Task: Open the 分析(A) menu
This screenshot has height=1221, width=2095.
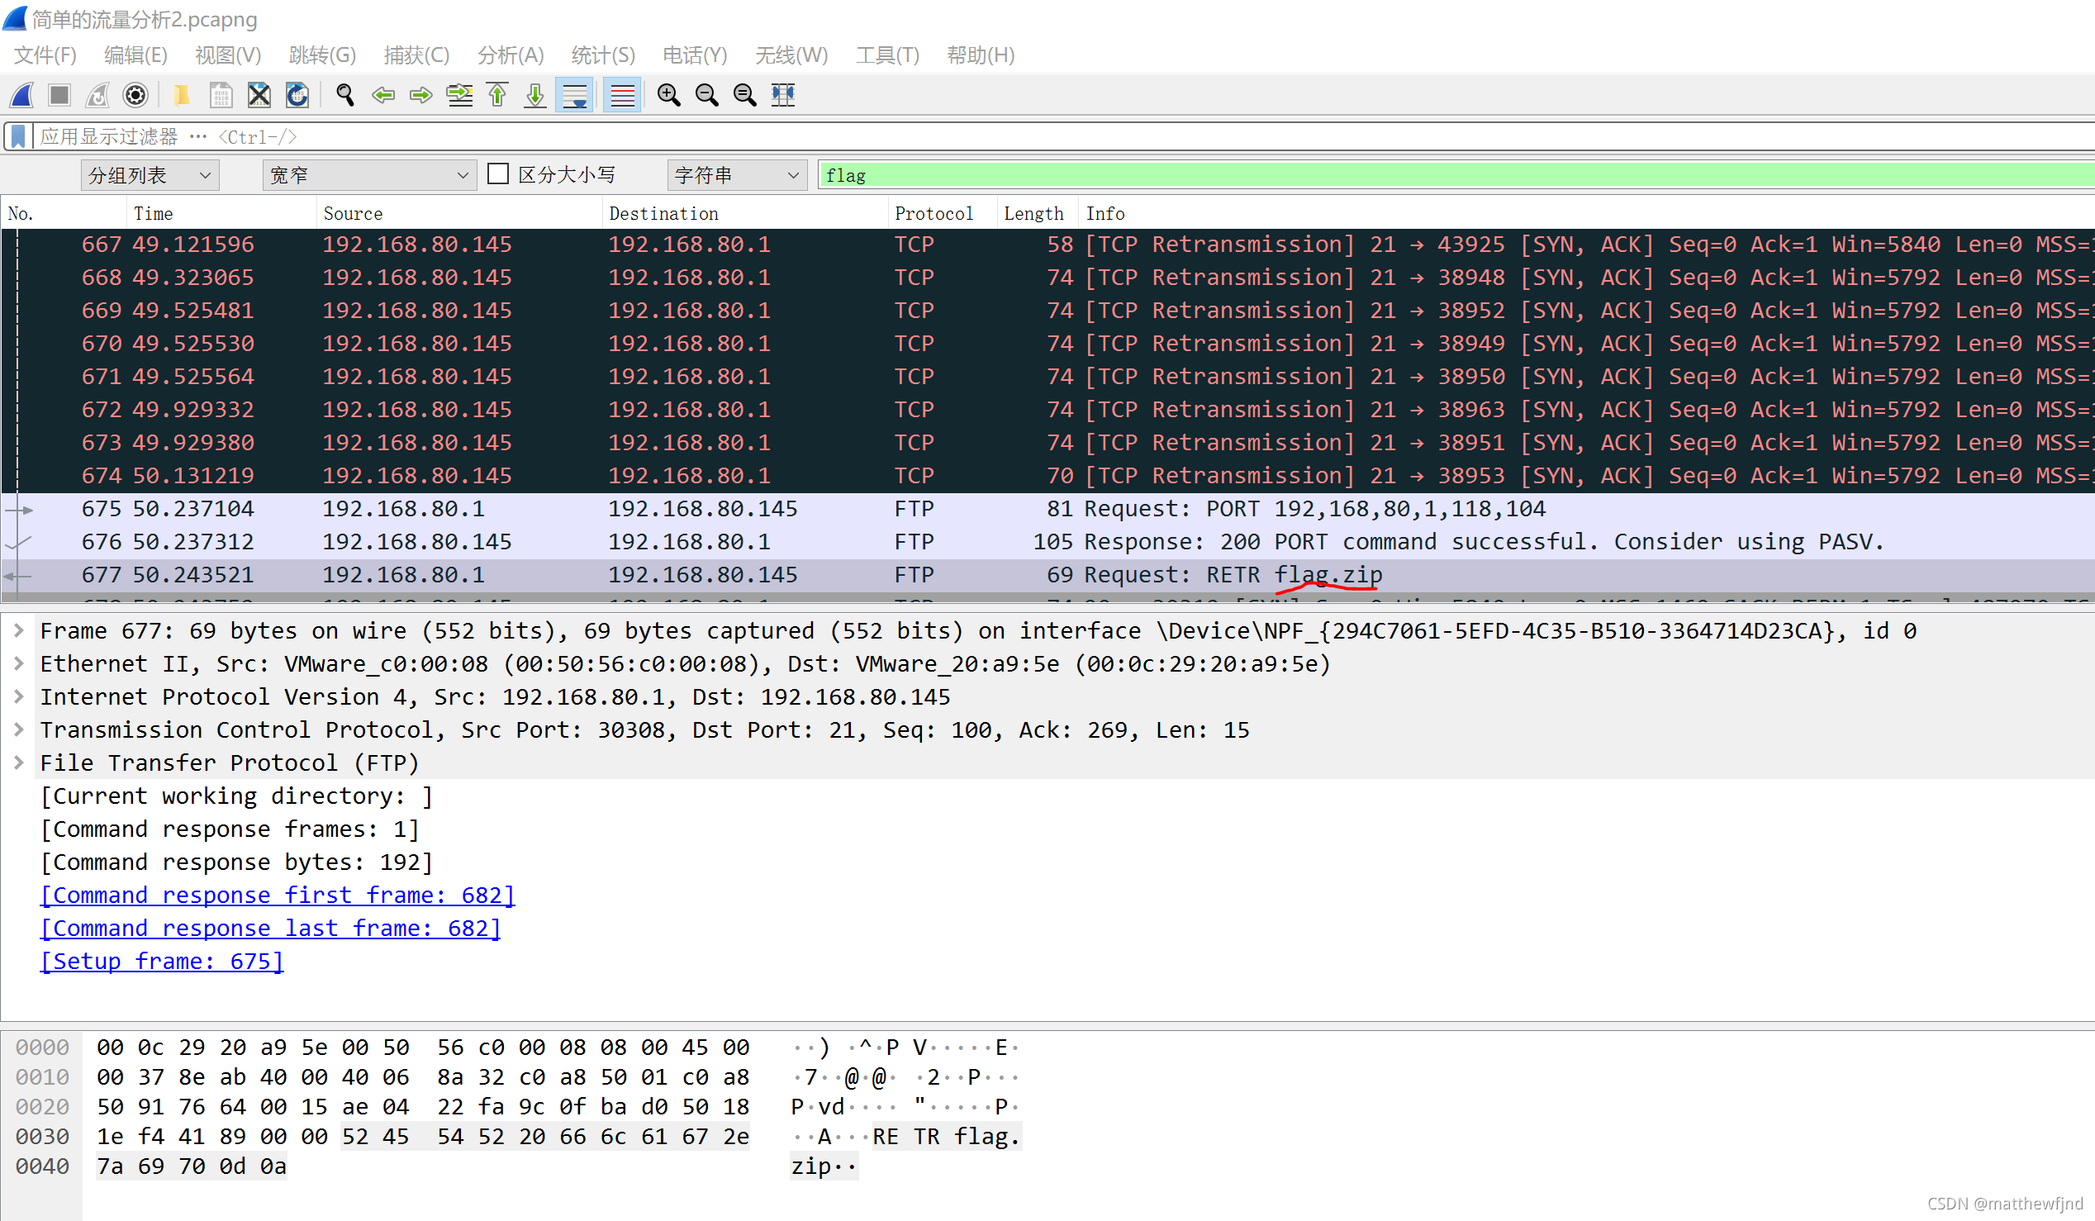Action: [x=511, y=55]
